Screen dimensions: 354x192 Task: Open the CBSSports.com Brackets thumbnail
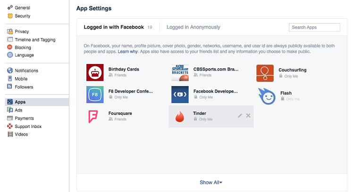(180, 72)
